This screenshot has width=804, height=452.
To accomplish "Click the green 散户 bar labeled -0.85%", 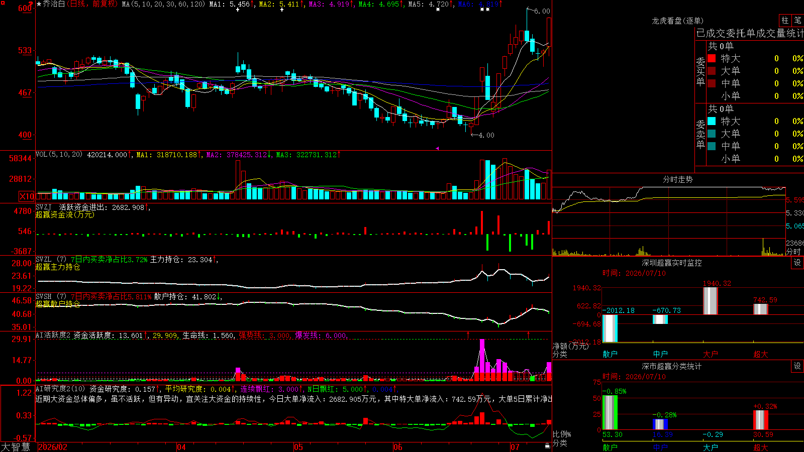I will pyautogui.click(x=610, y=413).
